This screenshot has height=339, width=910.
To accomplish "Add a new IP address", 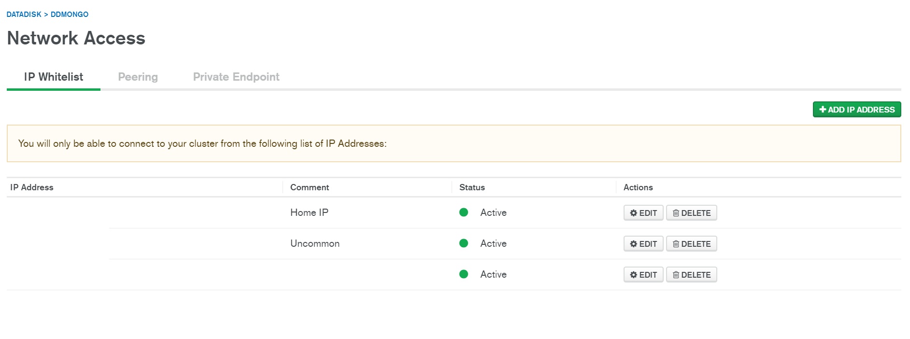I will [856, 110].
